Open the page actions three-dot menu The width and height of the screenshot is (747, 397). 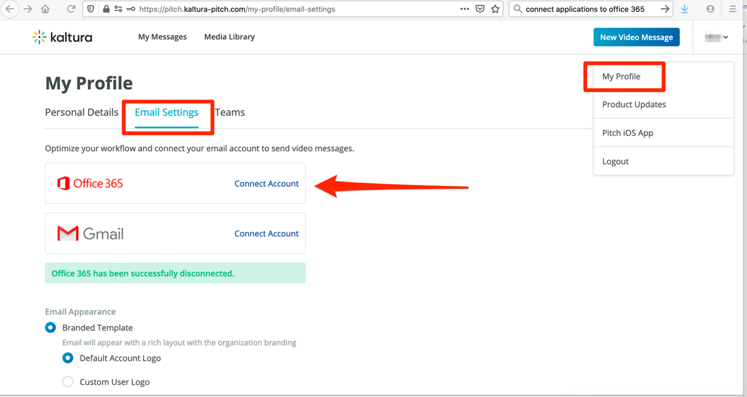(x=464, y=9)
